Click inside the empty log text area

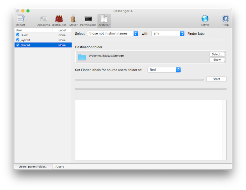[x=149, y=130]
